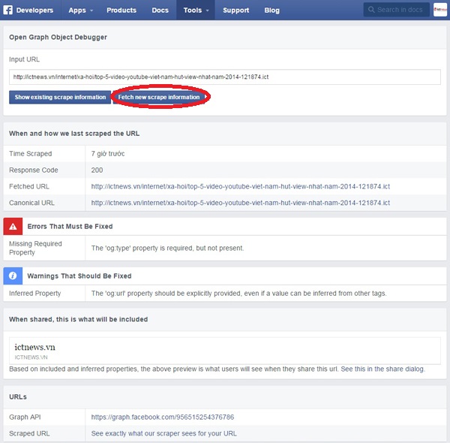Click See exactly what our scraper sees
Screen dimensions: 450x443
163,433
